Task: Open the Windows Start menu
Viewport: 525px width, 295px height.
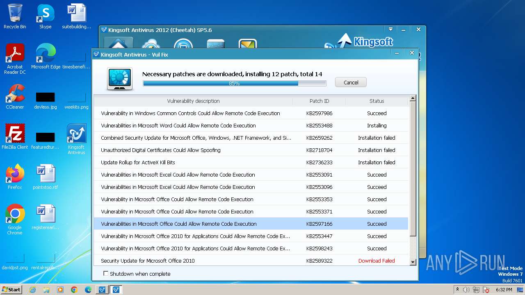Action: [11, 289]
